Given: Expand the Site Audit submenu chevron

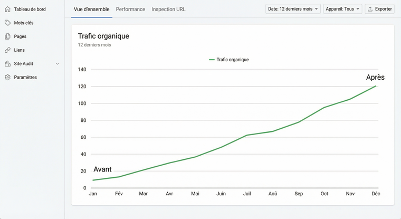Looking at the screenshot, I should 58,64.
